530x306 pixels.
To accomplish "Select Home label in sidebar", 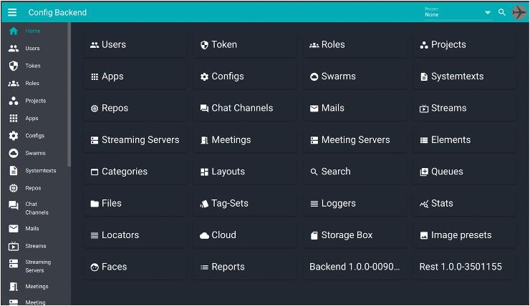I will click(x=33, y=31).
